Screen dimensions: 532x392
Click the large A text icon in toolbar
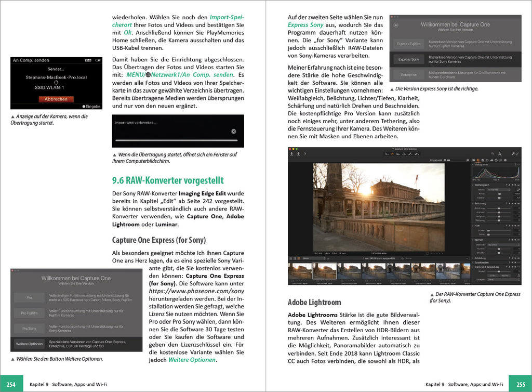(x=499, y=154)
